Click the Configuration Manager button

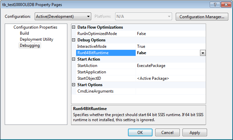pyautogui.click(x=202, y=16)
